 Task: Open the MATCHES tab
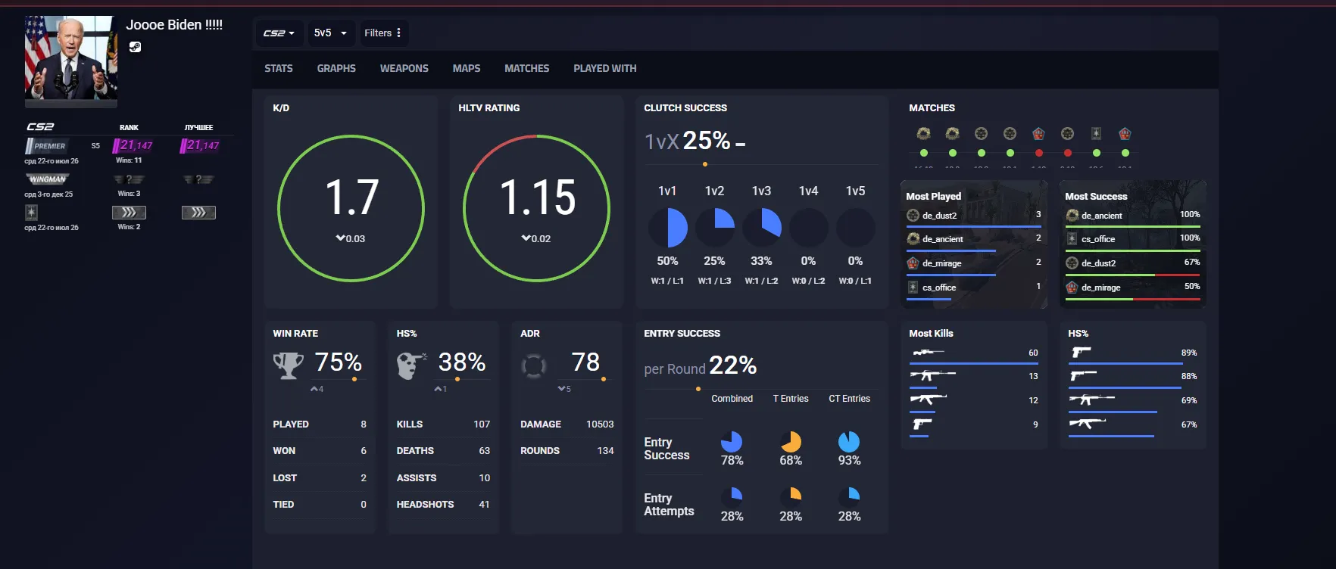[x=527, y=69]
